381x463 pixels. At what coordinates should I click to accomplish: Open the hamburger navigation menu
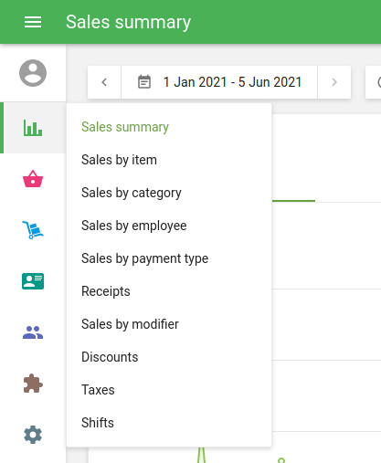click(x=33, y=22)
